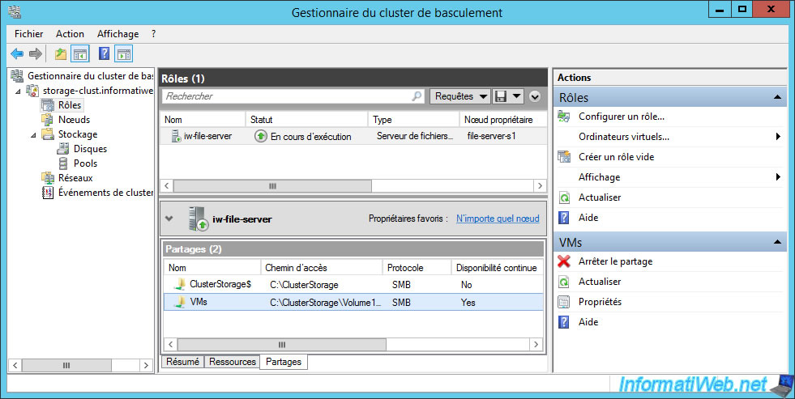Click Créer un rôle vide action
Viewport: 795px width, 399px height.
coord(617,157)
